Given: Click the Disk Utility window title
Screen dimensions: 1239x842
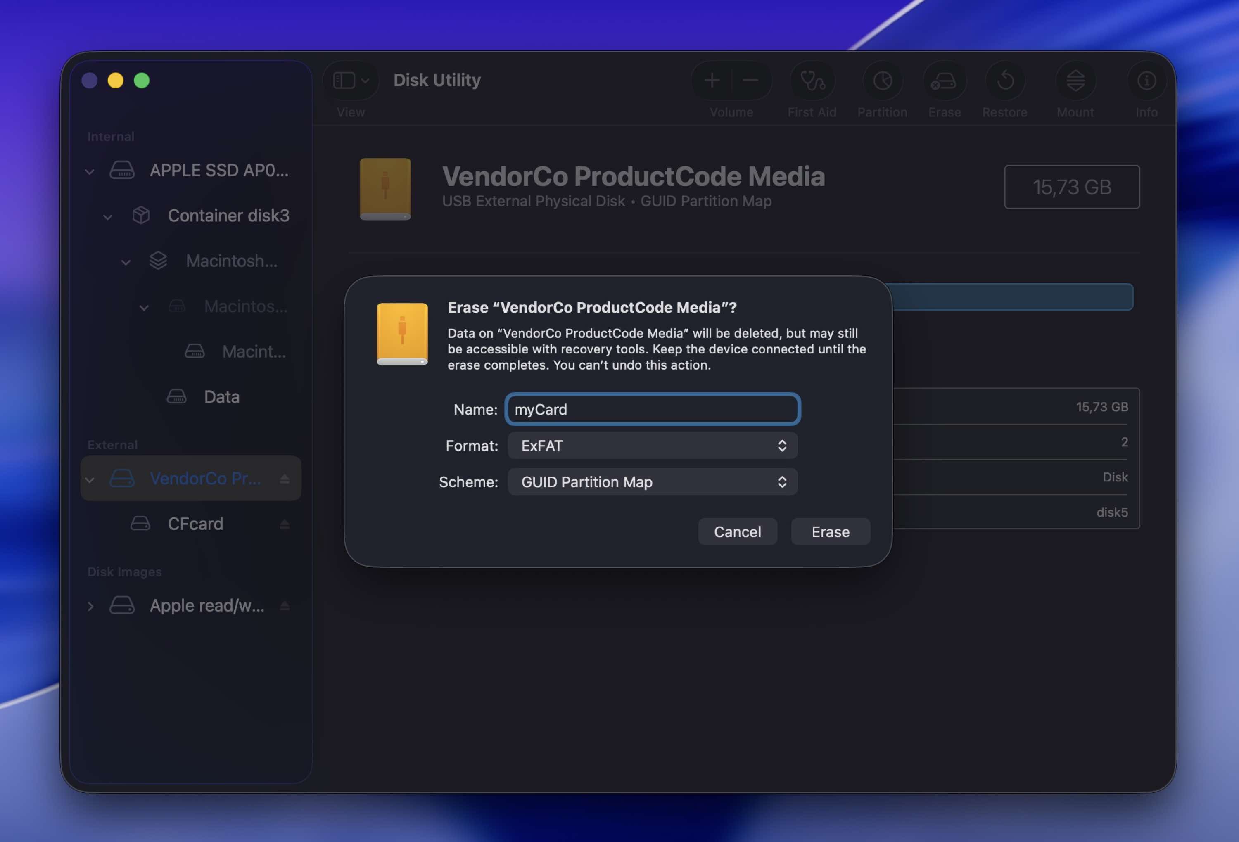Looking at the screenshot, I should [437, 80].
